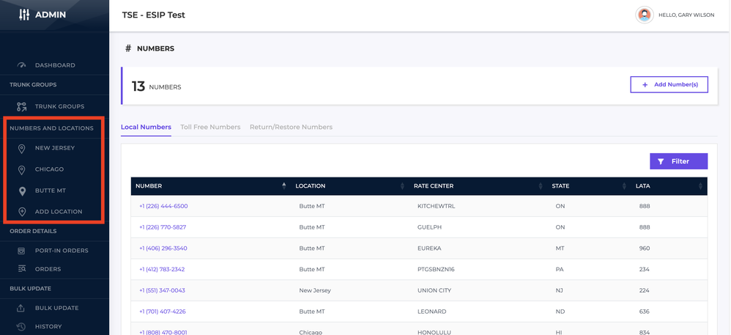The height and width of the screenshot is (335, 731).
Task: Click the KITCHEWTRL rate center cell
Action: tap(437, 206)
